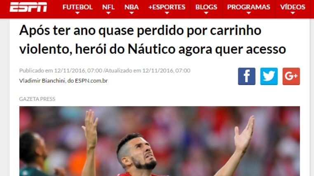This screenshot has height=176, width=314.
Task: Click the GAZETA PRESS photo credit
Action: (x=37, y=99)
